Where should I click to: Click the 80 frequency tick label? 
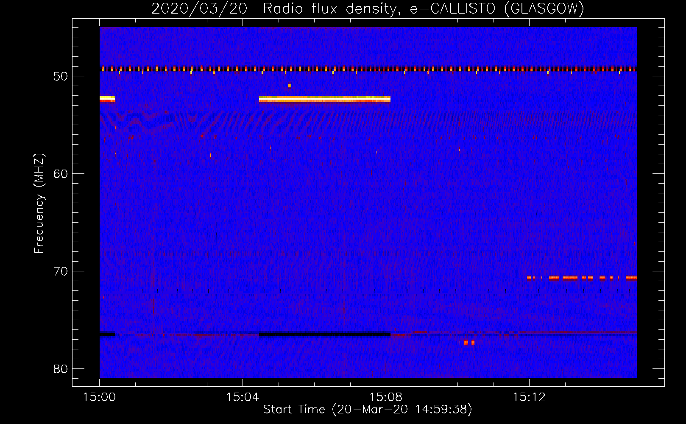click(x=61, y=369)
